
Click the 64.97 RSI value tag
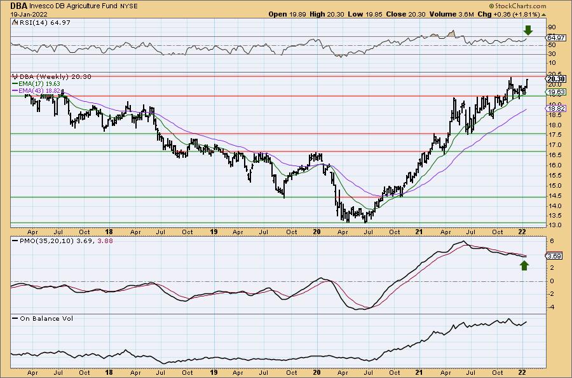click(556, 38)
